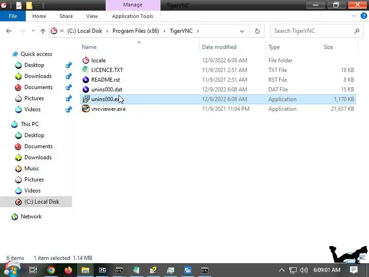Click the 11/9/2021 11:04 PM date
Viewport: 369px width, 277px height.
[x=226, y=109]
